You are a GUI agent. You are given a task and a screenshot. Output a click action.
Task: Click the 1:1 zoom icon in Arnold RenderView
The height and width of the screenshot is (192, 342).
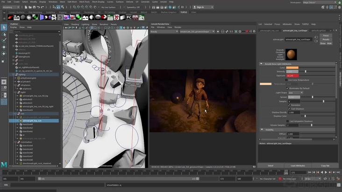coord(231,32)
